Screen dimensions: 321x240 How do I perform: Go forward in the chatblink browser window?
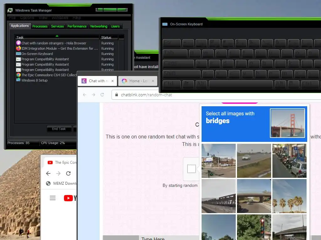coord(93,95)
